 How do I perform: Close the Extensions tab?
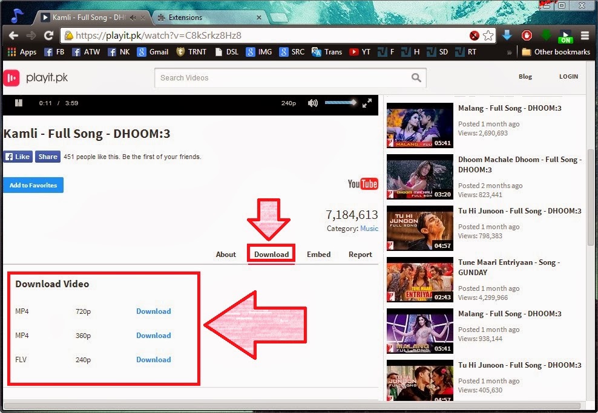[x=259, y=18]
